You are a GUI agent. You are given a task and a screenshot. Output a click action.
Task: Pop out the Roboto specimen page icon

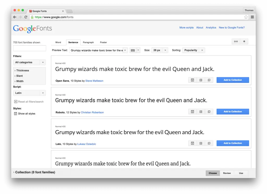click(x=201, y=111)
